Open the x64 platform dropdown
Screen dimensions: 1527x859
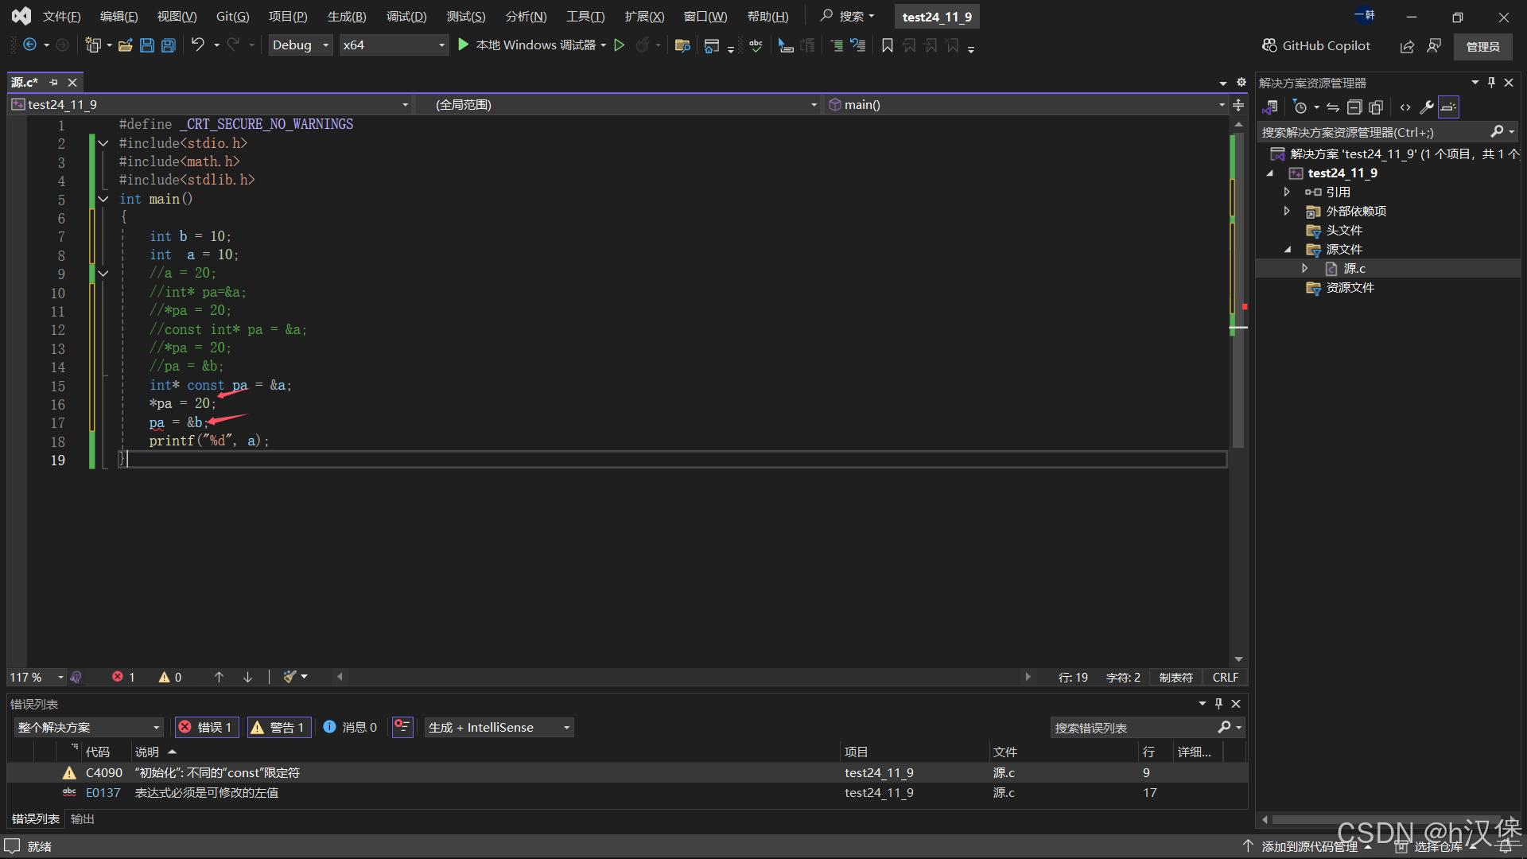click(x=393, y=45)
